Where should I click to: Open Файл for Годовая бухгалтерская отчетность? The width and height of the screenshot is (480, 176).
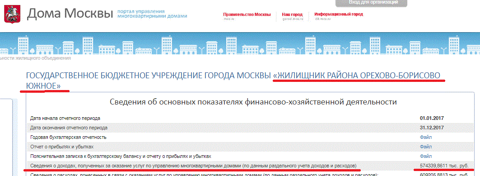click(426, 137)
